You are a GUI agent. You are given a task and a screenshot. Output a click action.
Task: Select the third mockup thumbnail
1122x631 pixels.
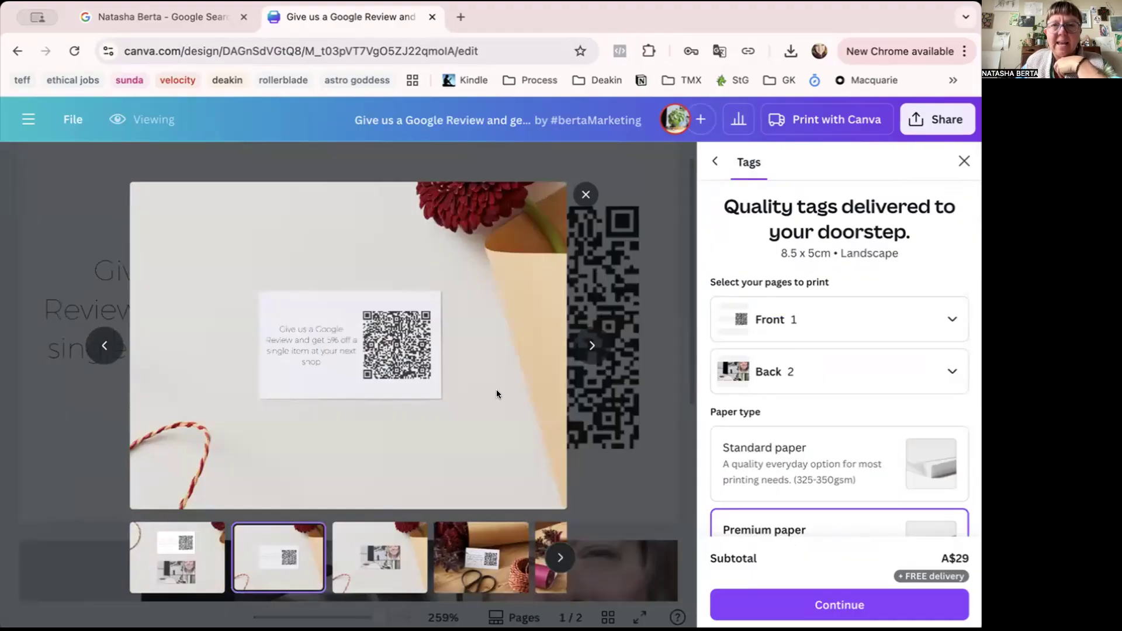pos(380,557)
